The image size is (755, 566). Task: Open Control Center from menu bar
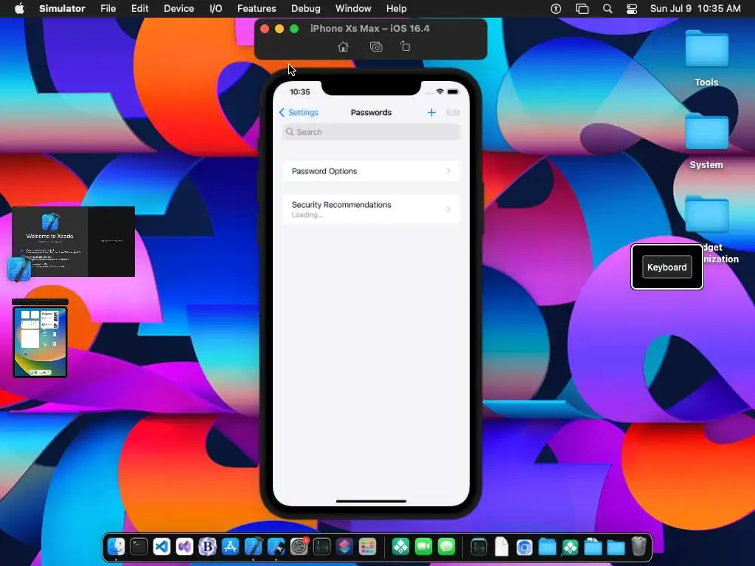(x=632, y=9)
